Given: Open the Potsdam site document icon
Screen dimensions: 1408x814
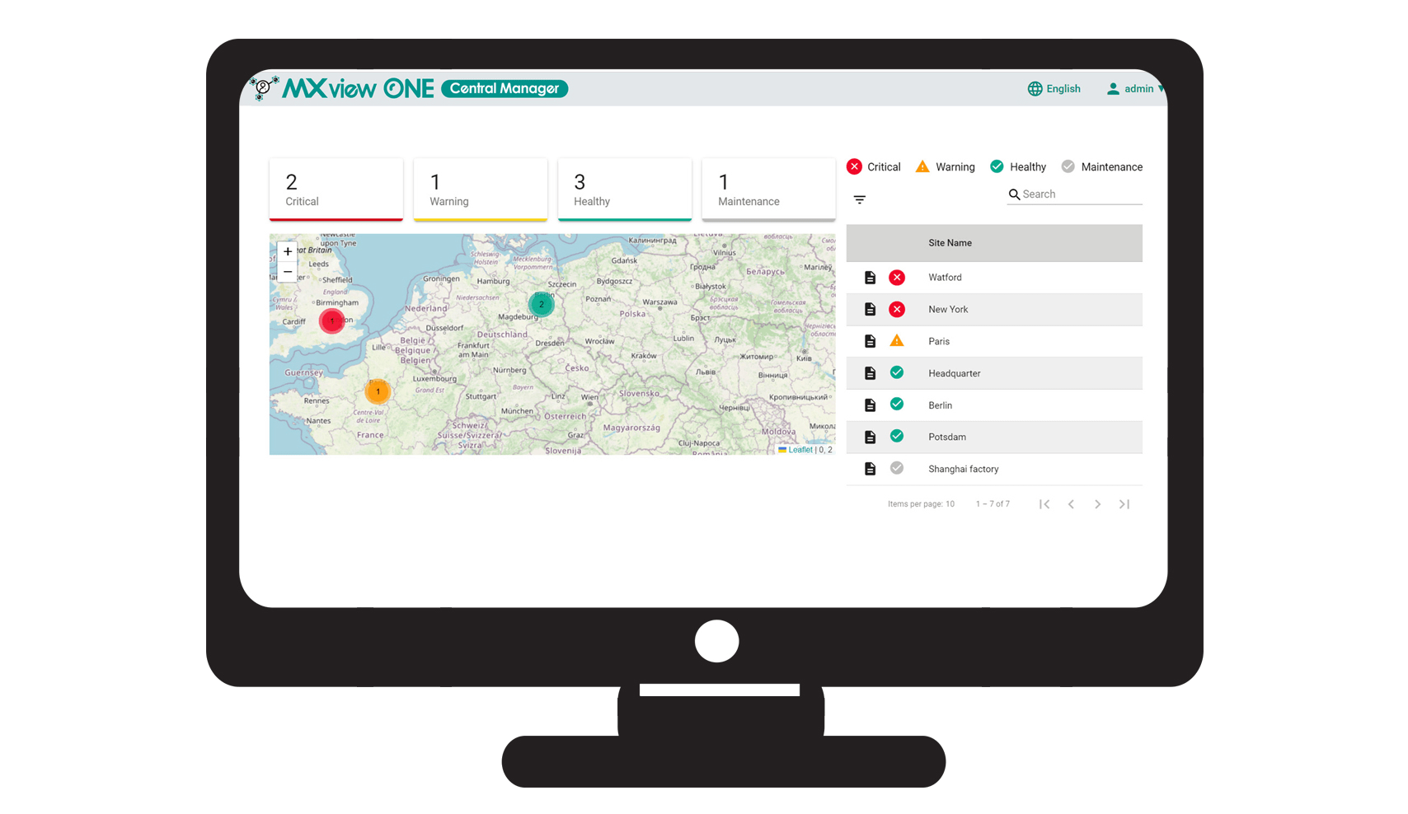Looking at the screenshot, I should pyautogui.click(x=870, y=437).
